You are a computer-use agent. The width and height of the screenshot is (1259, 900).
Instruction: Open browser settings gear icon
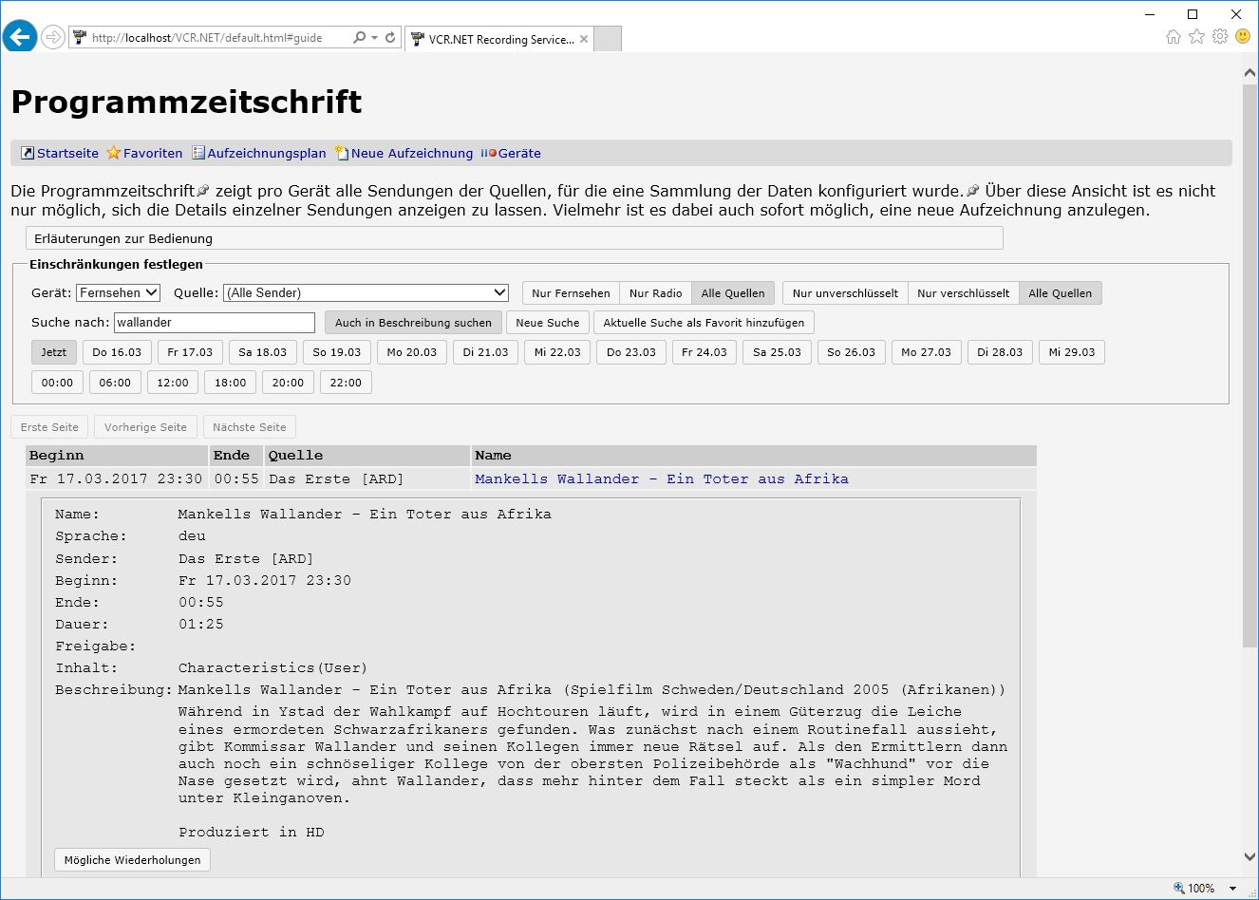point(1220,37)
